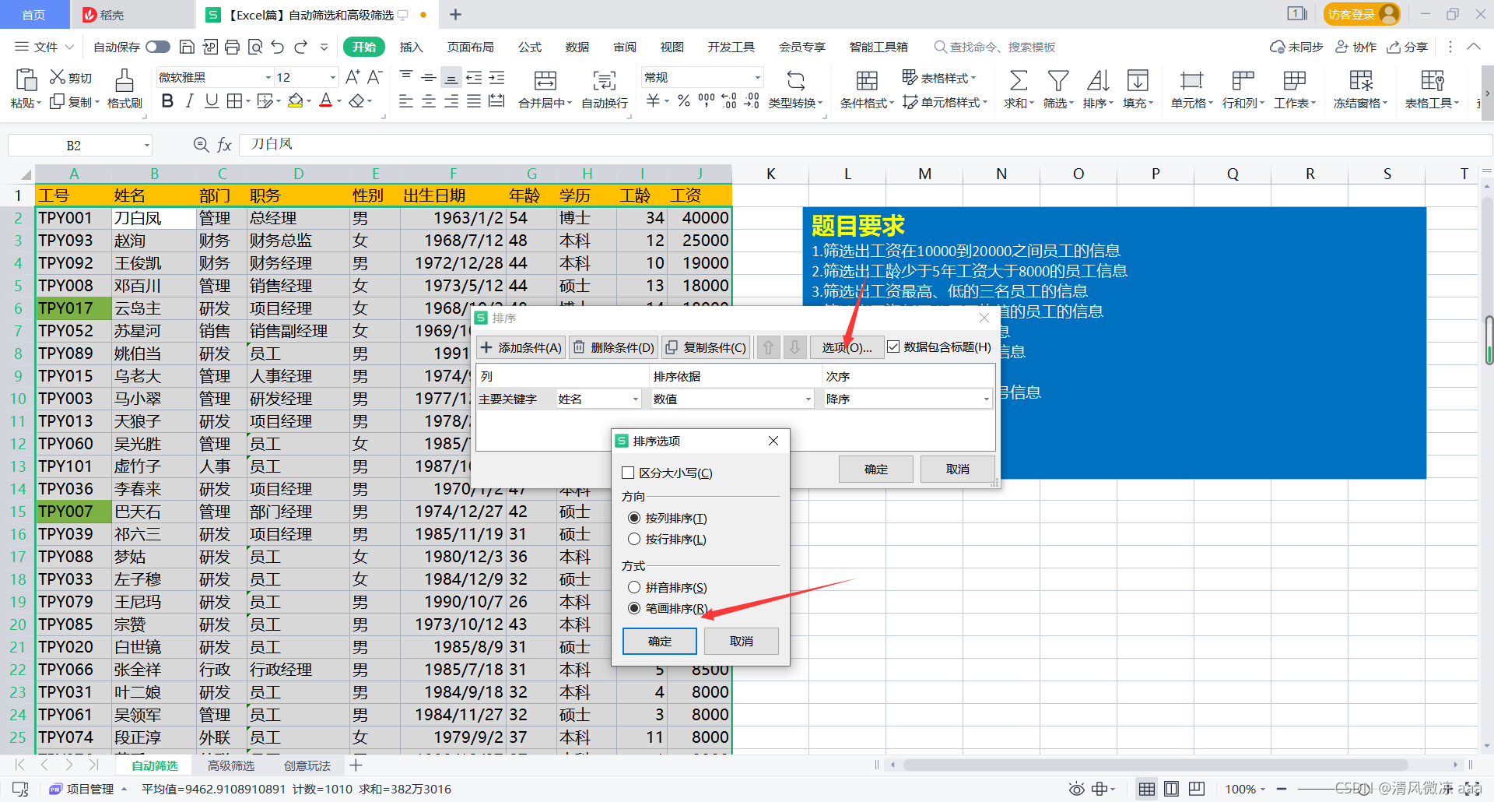Click the Sort (排序) ribbon icon
The width and height of the screenshot is (1494, 802).
1098,80
